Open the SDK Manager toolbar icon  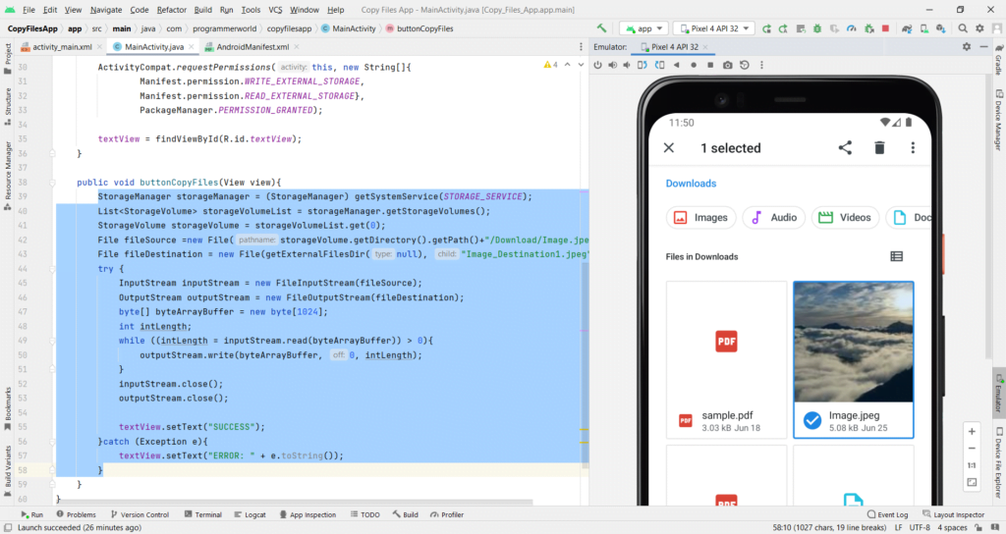[x=940, y=28]
